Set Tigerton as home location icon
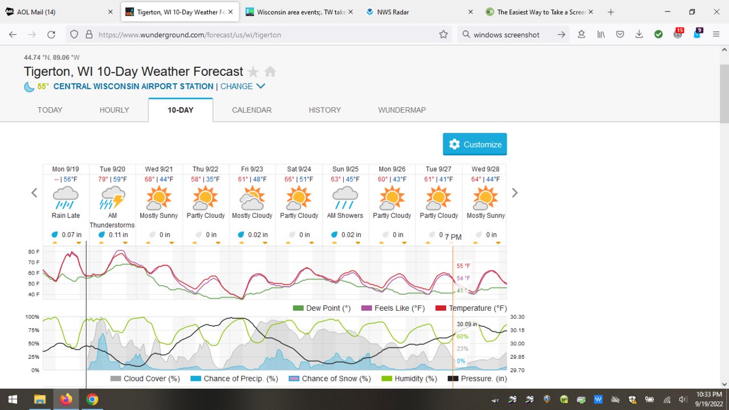 [270, 72]
